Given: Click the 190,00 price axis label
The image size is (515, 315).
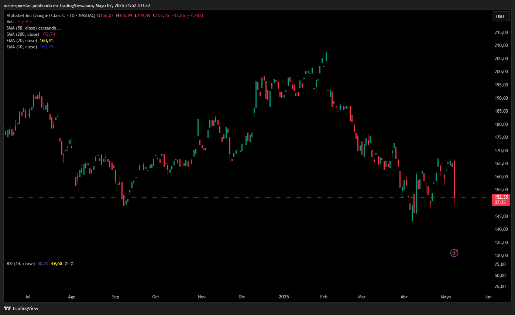Looking at the screenshot, I should (x=501, y=98).
